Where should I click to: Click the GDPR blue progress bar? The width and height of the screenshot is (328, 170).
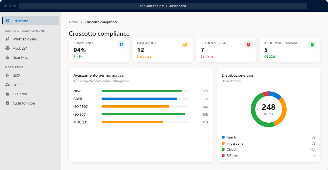(139, 99)
